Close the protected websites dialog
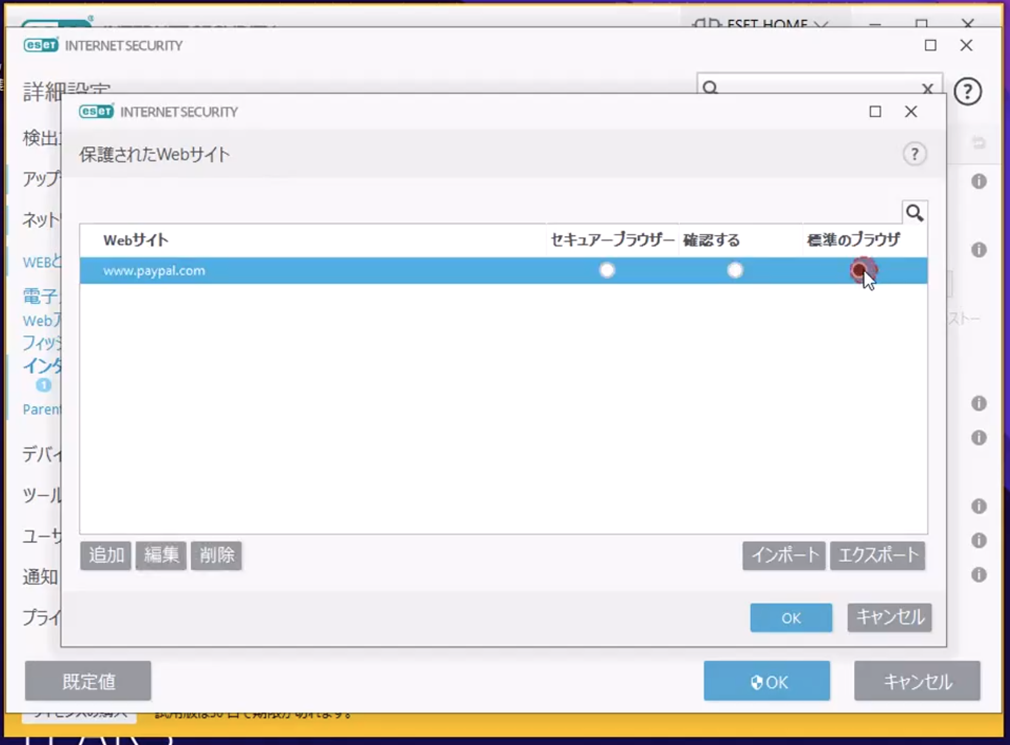1010x745 pixels. pos(910,112)
